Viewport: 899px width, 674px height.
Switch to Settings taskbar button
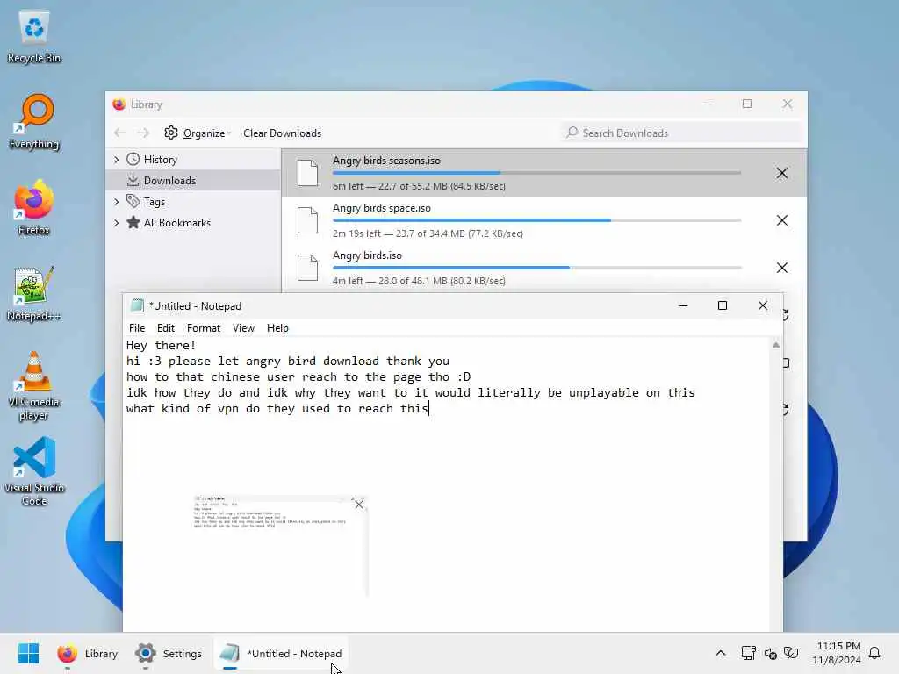(x=168, y=653)
